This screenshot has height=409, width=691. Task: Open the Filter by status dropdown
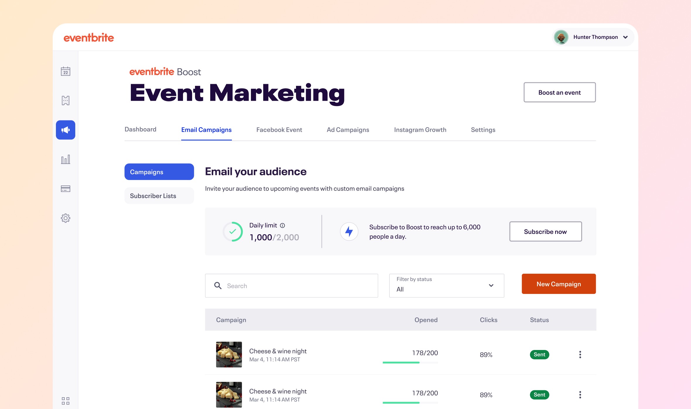(447, 286)
